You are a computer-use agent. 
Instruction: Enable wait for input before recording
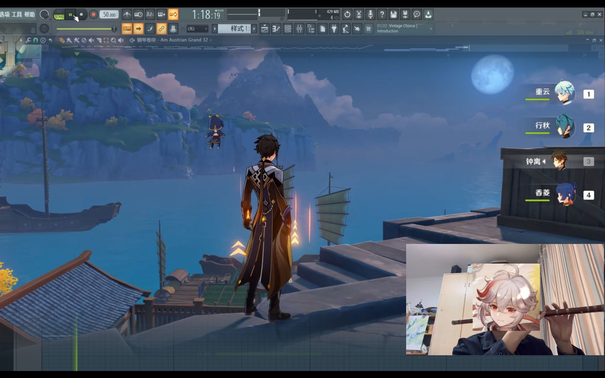point(138,14)
